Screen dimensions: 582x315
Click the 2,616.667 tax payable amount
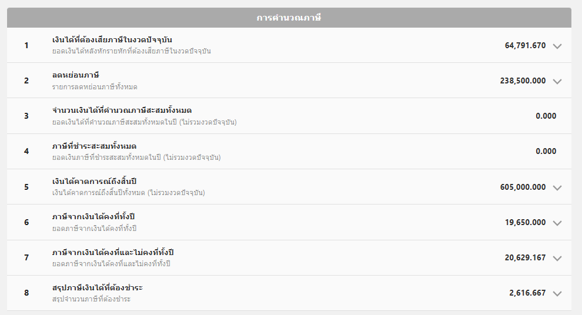tap(527, 293)
